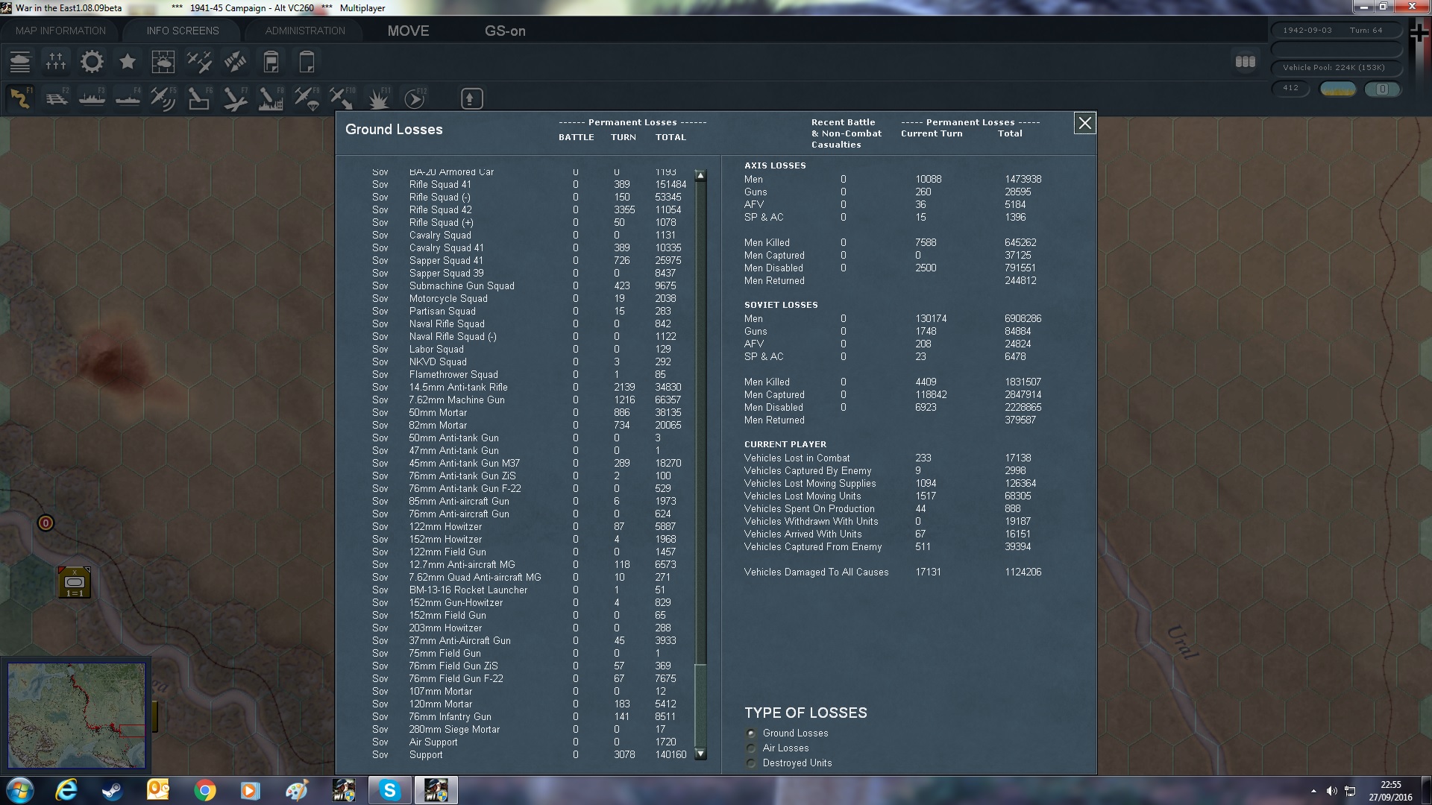
Task: Click the Vehicle Pool status field
Action: (1336, 68)
